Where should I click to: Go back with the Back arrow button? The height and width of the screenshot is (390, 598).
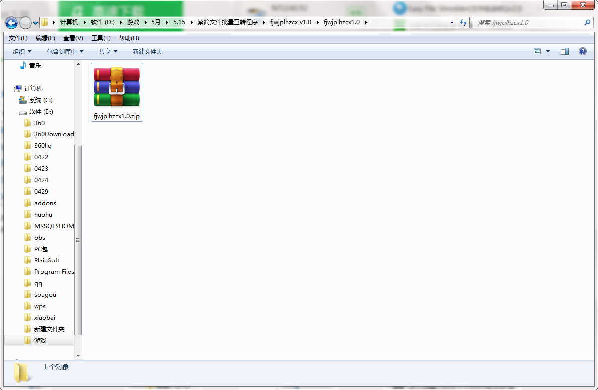click(x=11, y=23)
